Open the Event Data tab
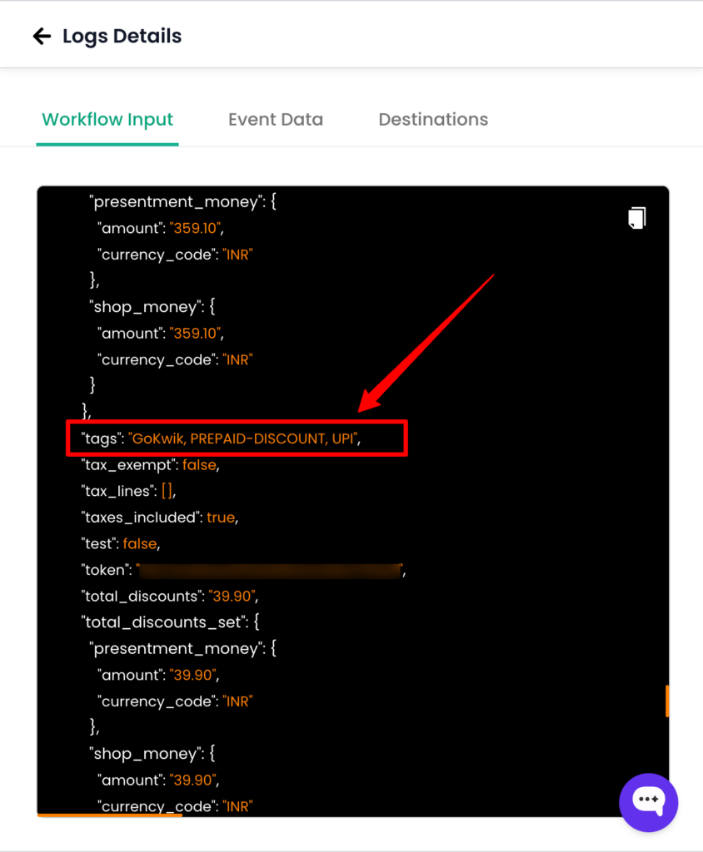 coord(276,119)
